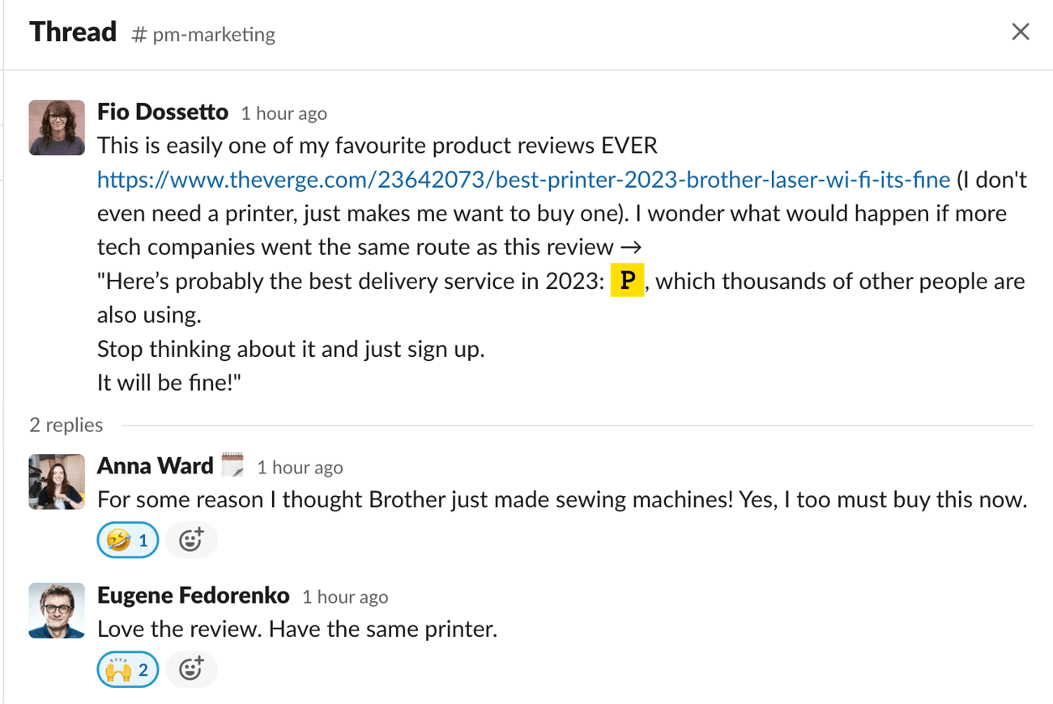Click the yellow P emoji in the message
This screenshot has height=704, width=1053.
coord(627,282)
